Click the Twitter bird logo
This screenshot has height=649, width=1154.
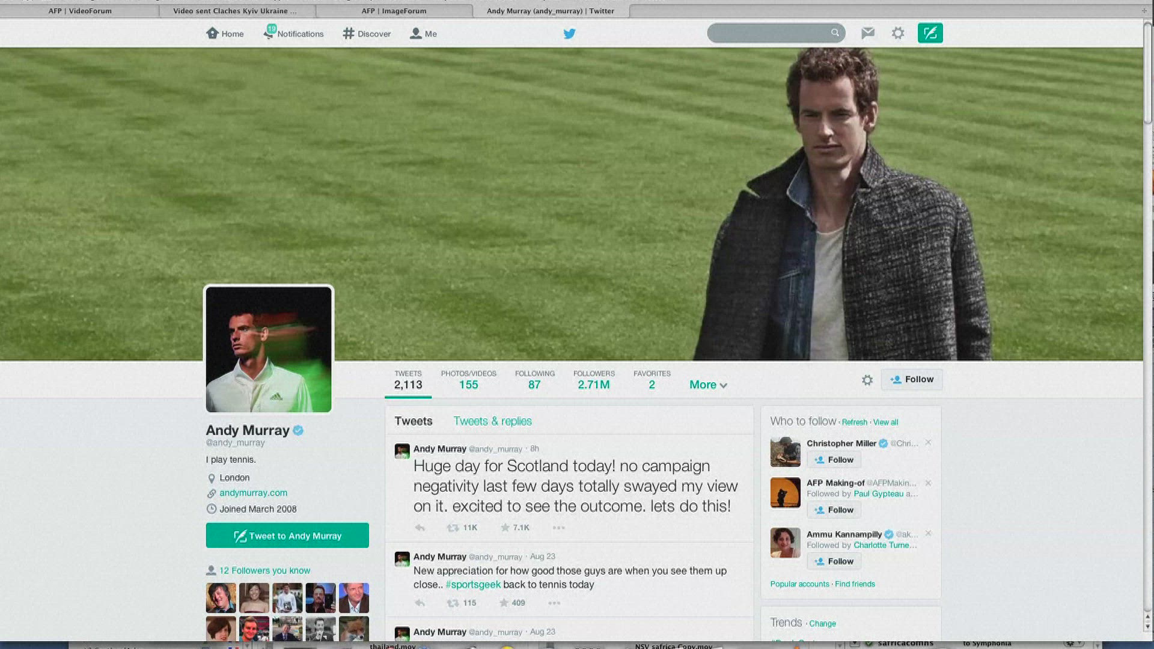569,34
